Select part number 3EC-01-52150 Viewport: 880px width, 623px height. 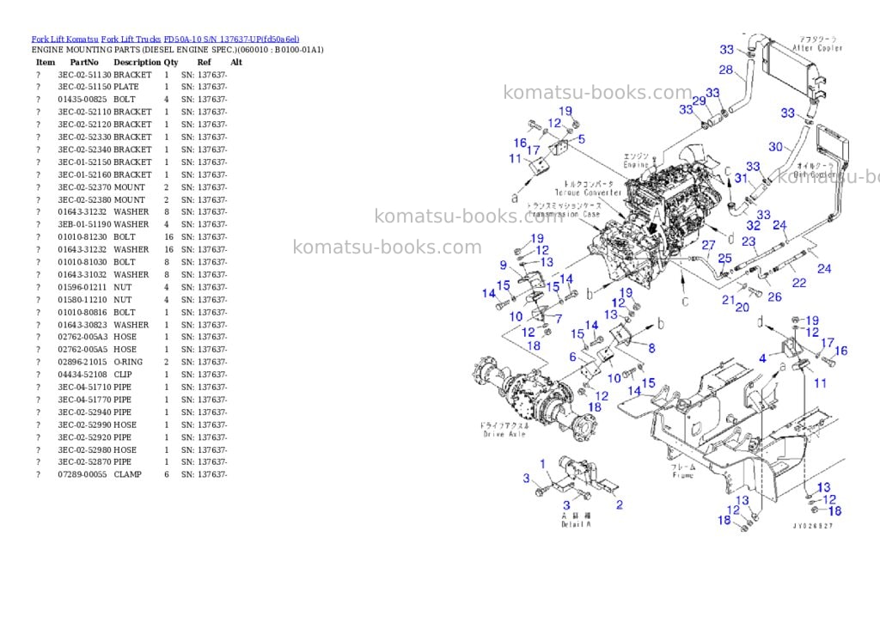(x=84, y=162)
